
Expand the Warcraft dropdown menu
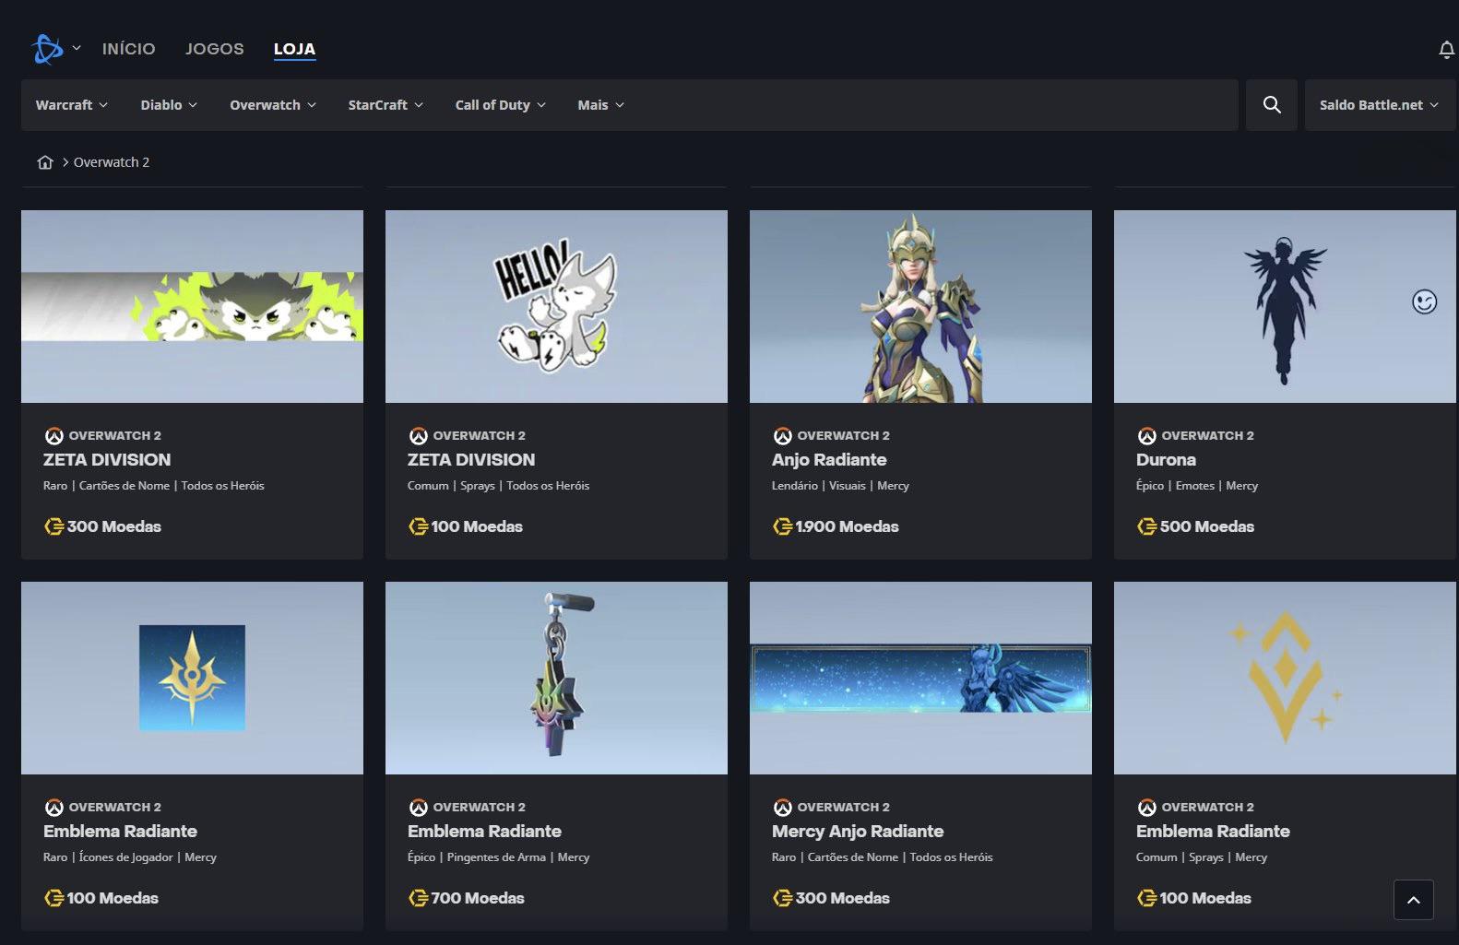(x=72, y=105)
